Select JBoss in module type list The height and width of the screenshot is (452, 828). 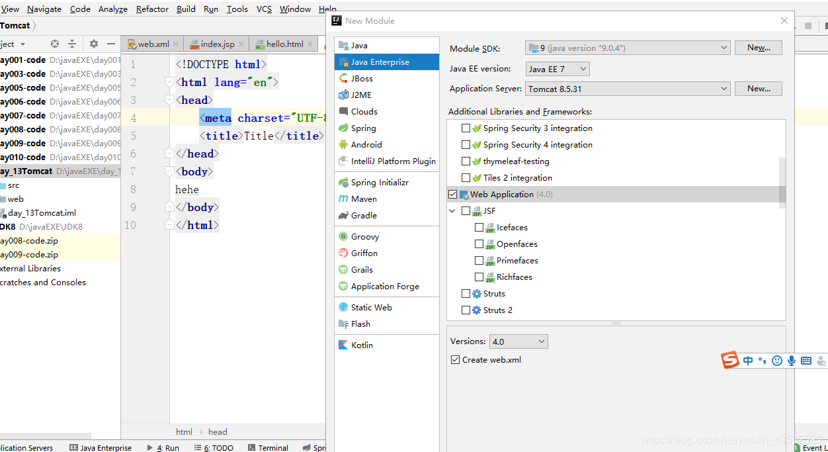[386, 79]
